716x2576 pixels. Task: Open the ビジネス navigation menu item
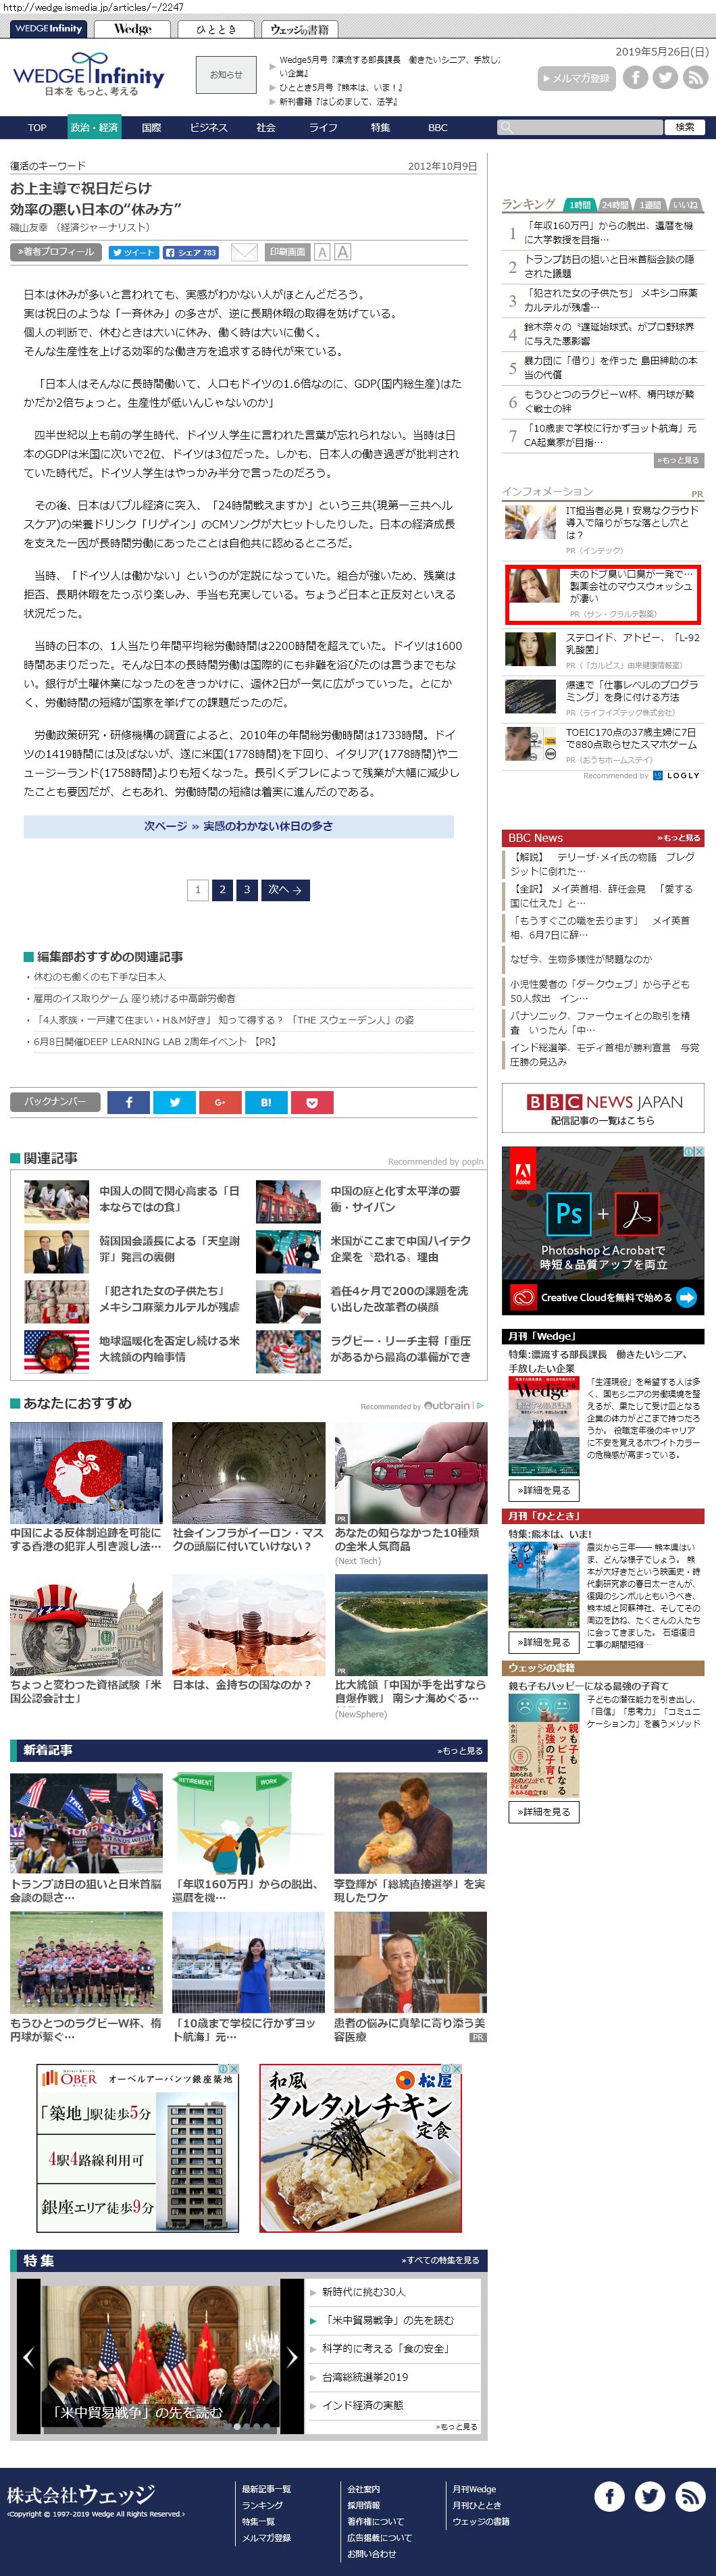(x=208, y=127)
